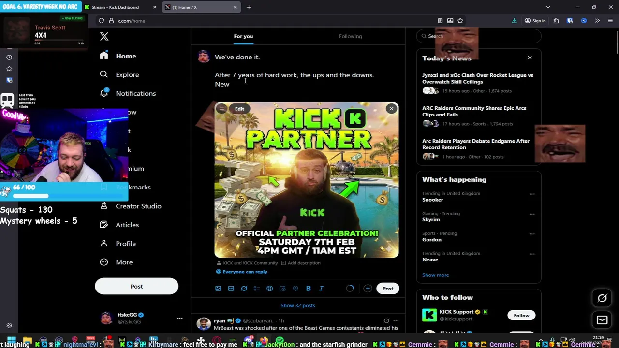Open the More menu in sidebar
The height and width of the screenshot is (348, 619).
[116, 262]
